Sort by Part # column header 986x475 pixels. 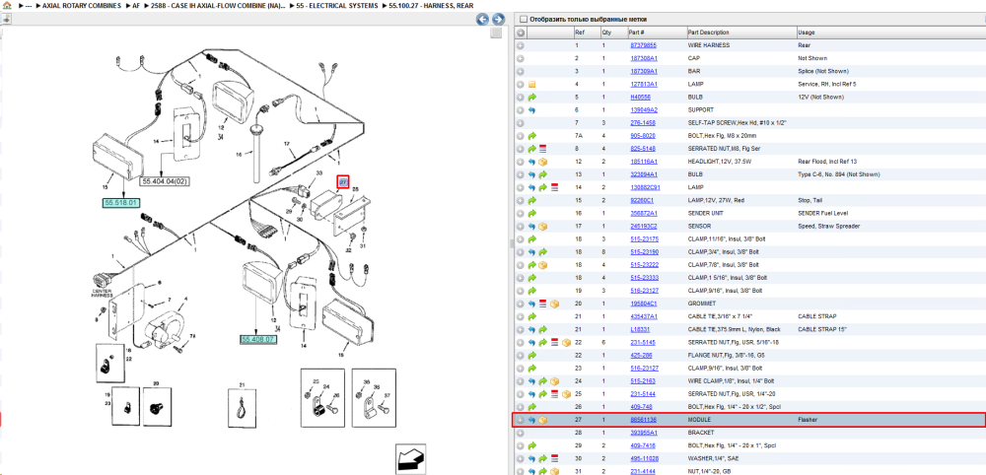(x=637, y=33)
